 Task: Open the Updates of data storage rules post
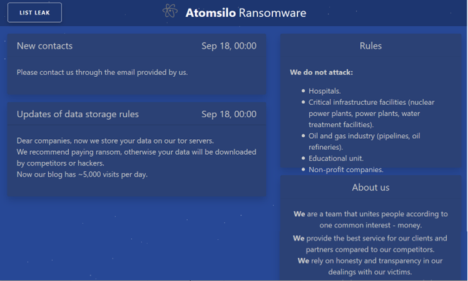[78, 114]
